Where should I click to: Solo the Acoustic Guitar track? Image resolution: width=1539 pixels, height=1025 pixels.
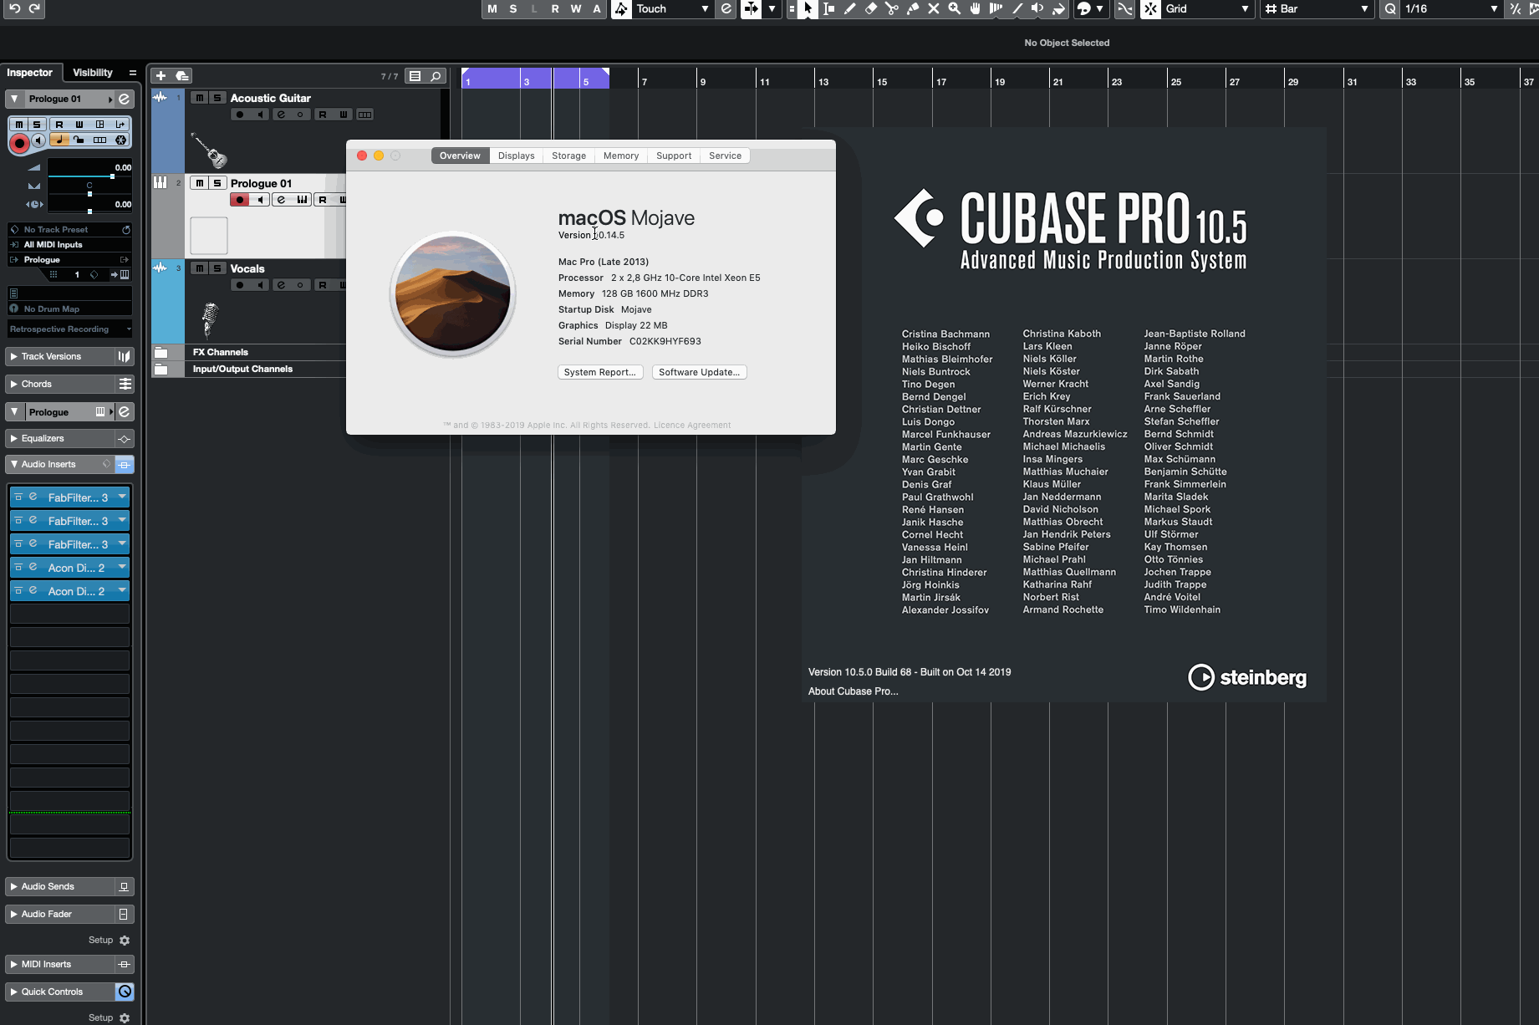[217, 98]
